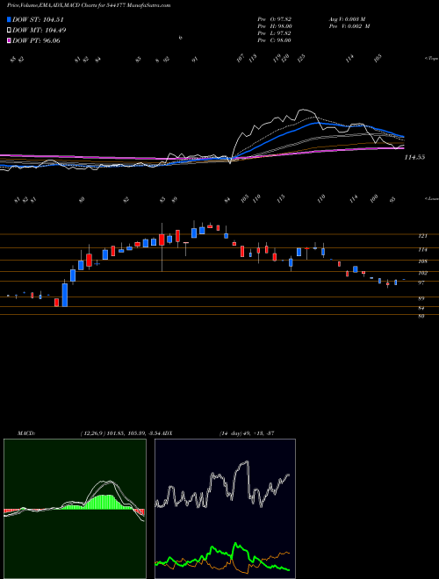439x579 pixels.
Task: Click the Pre O: 97.82 value
Action: (274, 19)
